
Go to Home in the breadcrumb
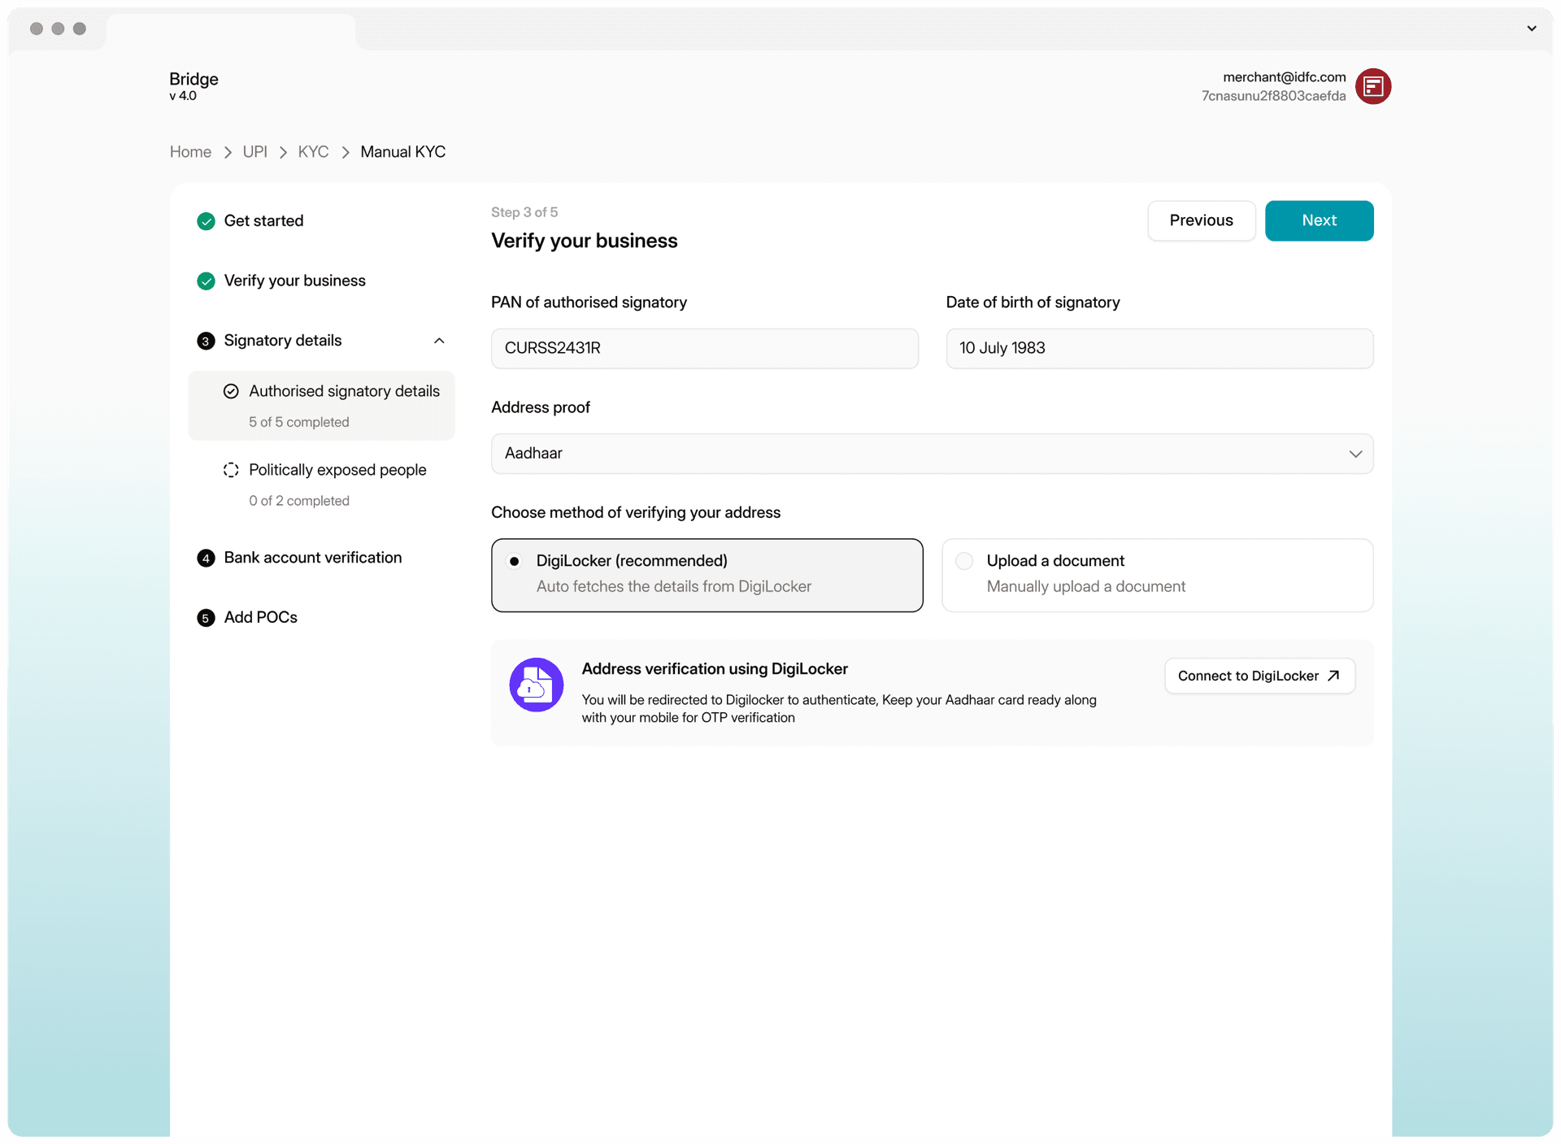pyautogui.click(x=190, y=152)
